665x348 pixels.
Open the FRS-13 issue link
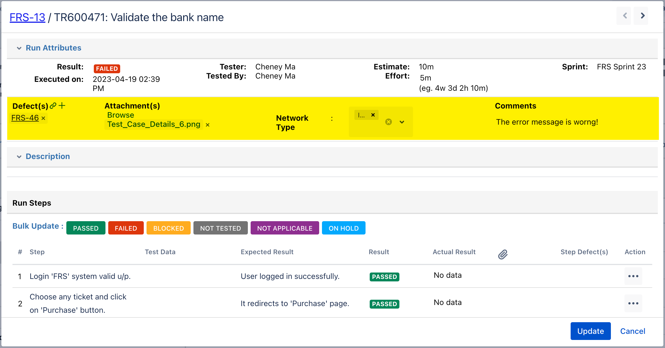pos(27,17)
